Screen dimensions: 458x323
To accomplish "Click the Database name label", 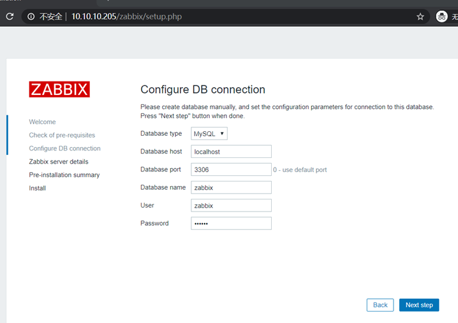I will coord(163,187).
